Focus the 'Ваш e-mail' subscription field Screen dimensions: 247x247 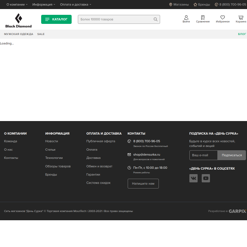coord(203,155)
